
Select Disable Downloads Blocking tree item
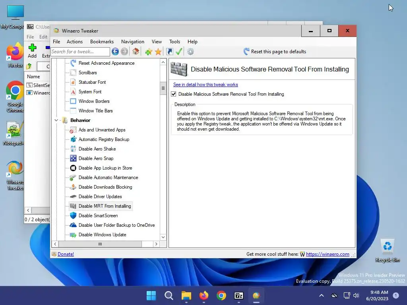(x=105, y=187)
